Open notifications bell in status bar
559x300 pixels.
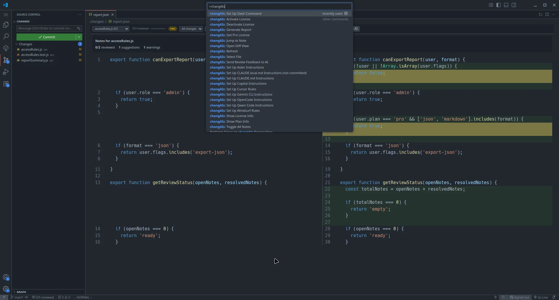[x=554, y=297]
